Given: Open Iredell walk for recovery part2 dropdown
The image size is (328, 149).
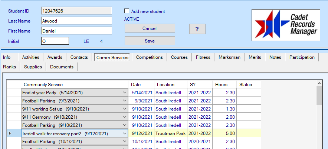Looking at the screenshot, I should pos(124,133).
